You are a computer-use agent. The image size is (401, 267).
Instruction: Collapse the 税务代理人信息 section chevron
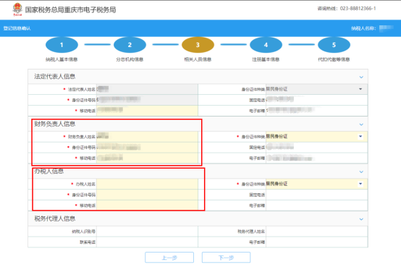(x=361, y=219)
